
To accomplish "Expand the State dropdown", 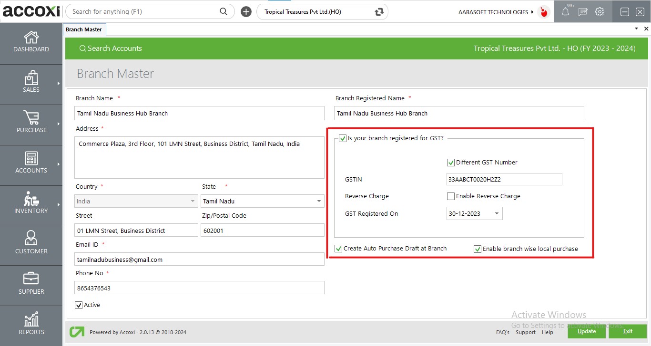I will [319, 202].
